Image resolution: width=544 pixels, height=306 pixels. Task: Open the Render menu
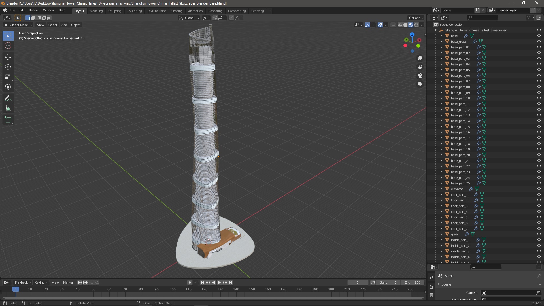34,10
